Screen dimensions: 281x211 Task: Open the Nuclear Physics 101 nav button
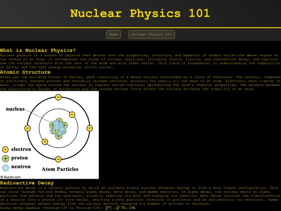point(151,34)
